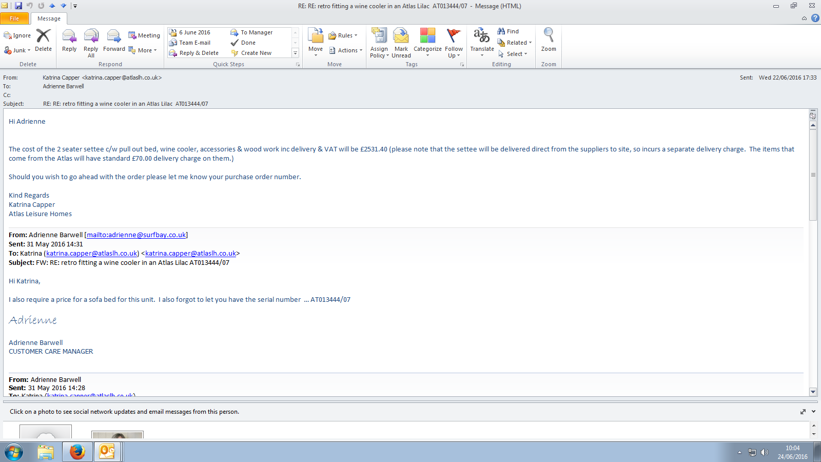
Task: Reply to the sender
Action: point(69,41)
